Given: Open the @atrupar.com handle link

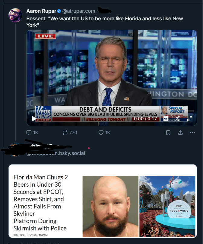Looking at the screenshot, I should [79, 11].
